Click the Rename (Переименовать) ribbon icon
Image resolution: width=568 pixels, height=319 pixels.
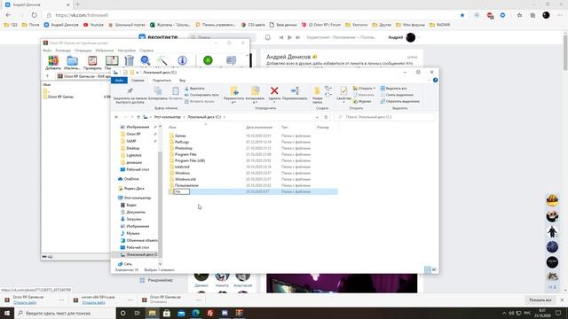pos(295,93)
